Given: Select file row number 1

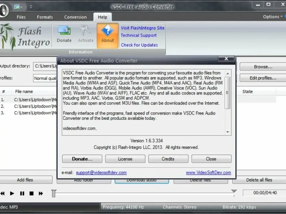Looking at the screenshot, I should coord(29,100).
